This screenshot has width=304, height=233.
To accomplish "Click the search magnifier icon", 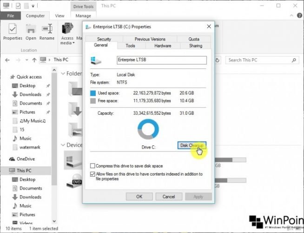I will pos(294,60).
